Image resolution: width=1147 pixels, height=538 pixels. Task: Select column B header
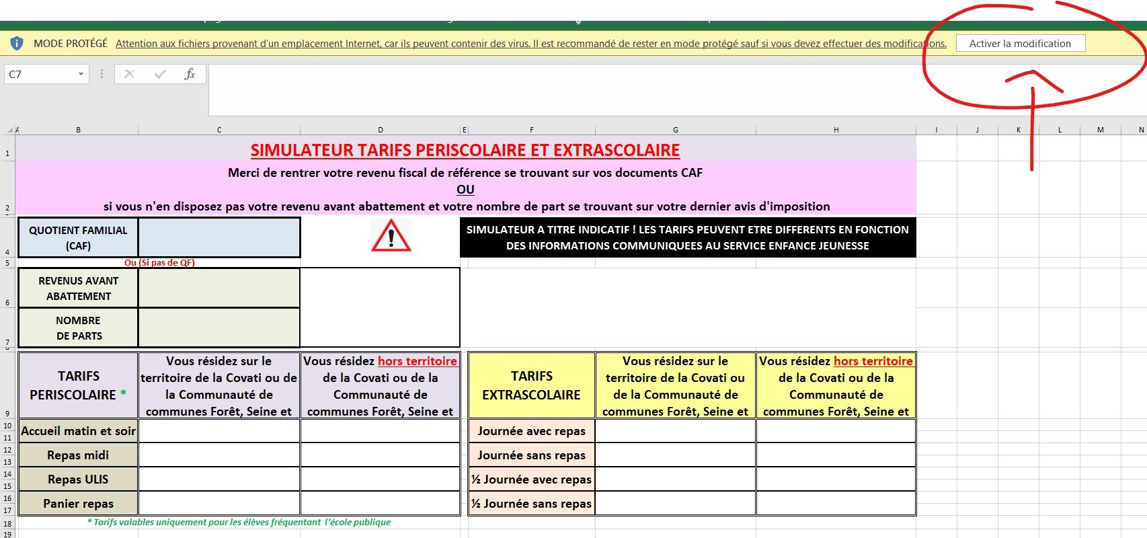click(x=78, y=130)
